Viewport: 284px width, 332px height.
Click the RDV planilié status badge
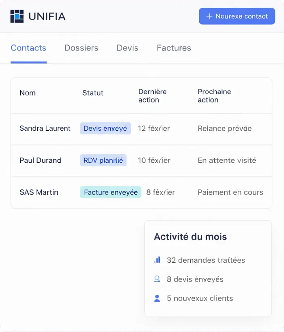tap(103, 160)
